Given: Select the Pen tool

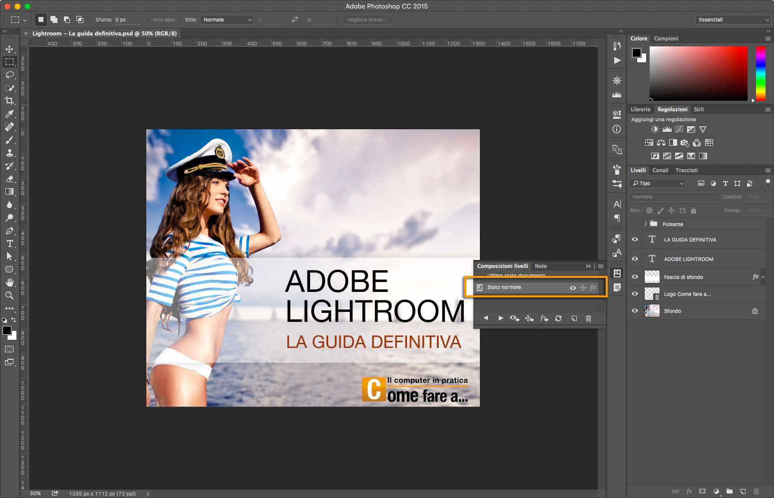Looking at the screenshot, I should (9, 231).
